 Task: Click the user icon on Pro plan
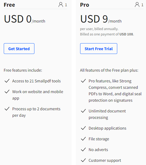point(137,5)
